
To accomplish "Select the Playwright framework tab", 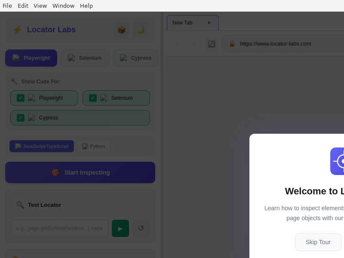I will pos(31,58).
